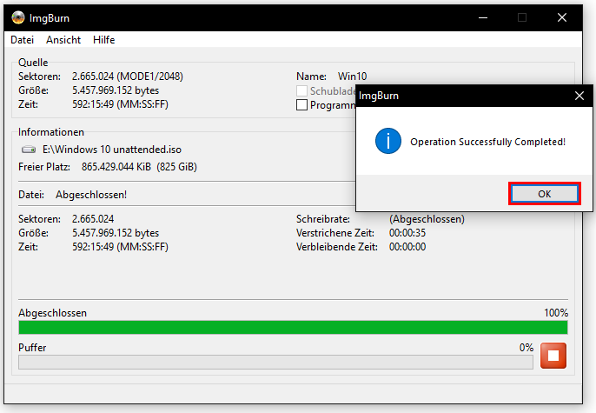Viewport: 596px width, 413px height.
Task: Click the blue information icon in dialog
Action: click(x=388, y=141)
